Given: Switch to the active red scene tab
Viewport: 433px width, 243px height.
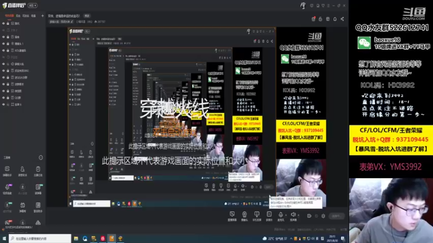Looking at the screenshot, I should [x=9, y=16].
